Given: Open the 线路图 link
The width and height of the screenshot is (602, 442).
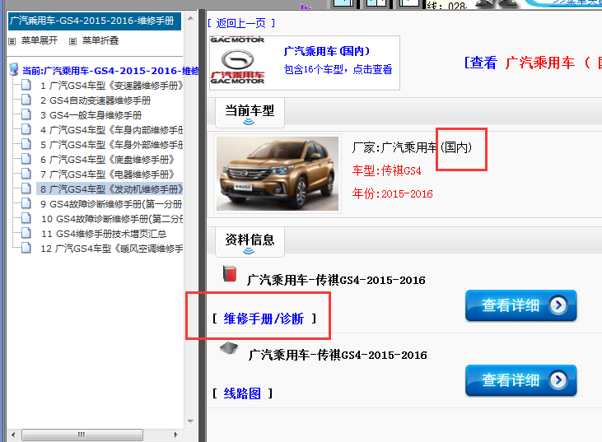Looking at the screenshot, I should coord(242,393).
